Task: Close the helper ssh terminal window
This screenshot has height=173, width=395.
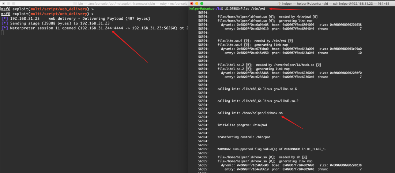Action: pos(192,4)
